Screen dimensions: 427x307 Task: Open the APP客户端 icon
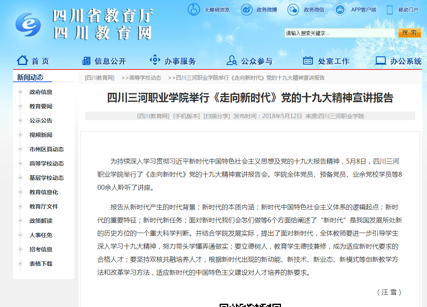[340, 9]
